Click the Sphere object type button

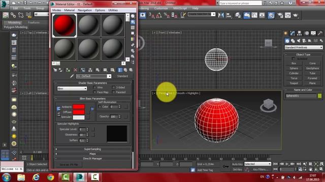click(x=294, y=68)
